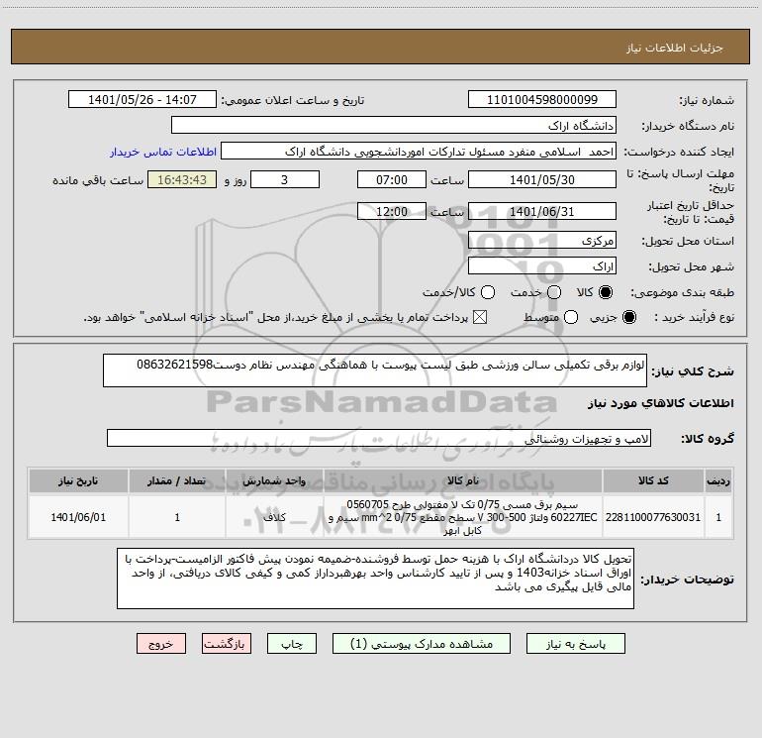This screenshot has height=738, width=762.
Task: Click the پاسخ به نیاز button
Action: click(576, 644)
